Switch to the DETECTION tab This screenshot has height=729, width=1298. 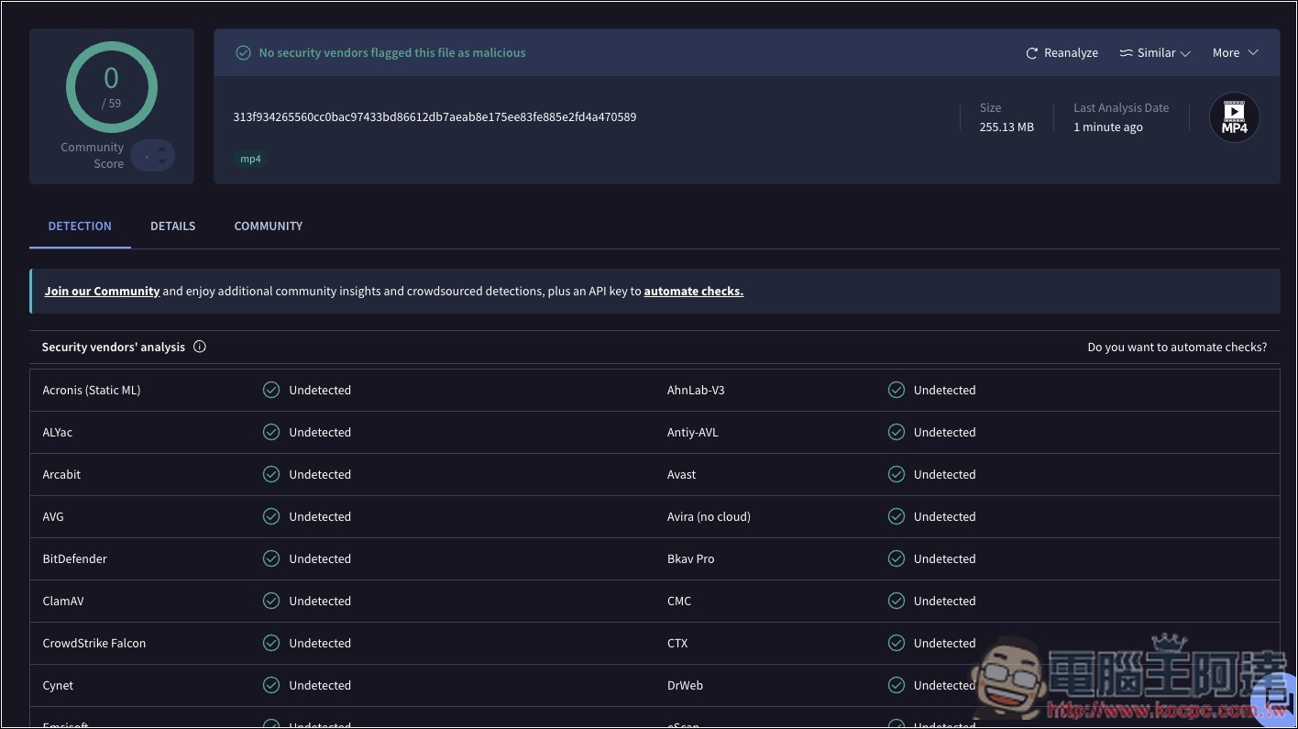pos(80,226)
